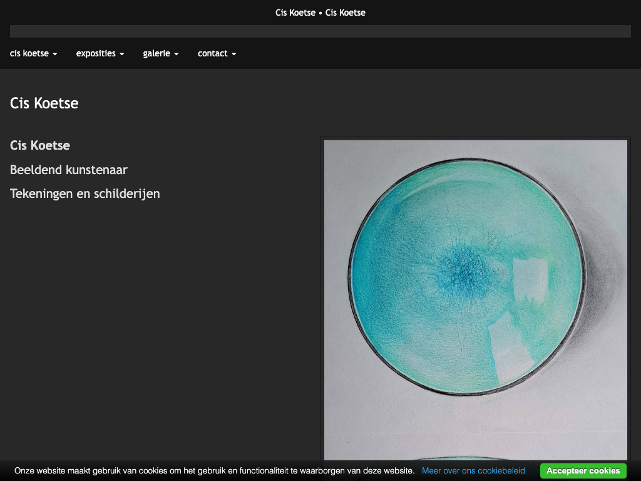Click the Beeldend kunstenaar text
The width and height of the screenshot is (641, 481).
point(69,170)
